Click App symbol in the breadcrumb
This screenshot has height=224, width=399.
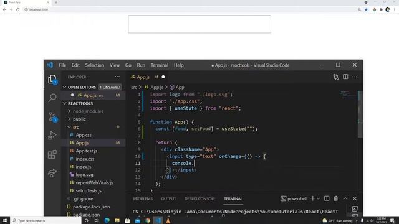coord(177,87)
